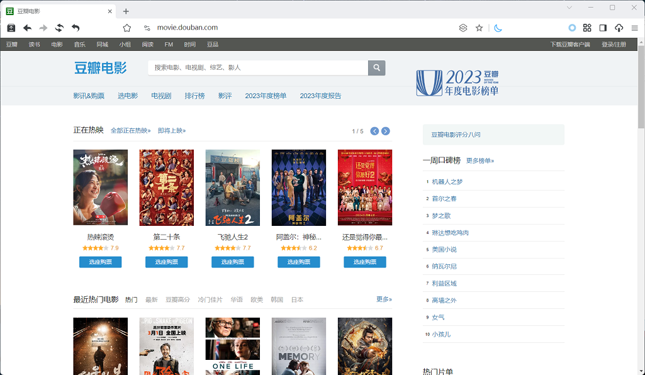The image size is (645, 375).
Task: Click 选座购票 under 还是觉得你最好 movie
Action: coord(365,262)
